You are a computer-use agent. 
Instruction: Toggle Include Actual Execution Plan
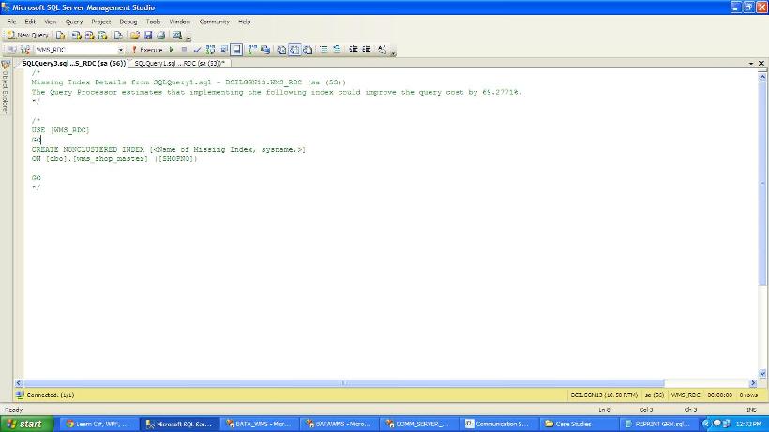[x=252, y=50]
